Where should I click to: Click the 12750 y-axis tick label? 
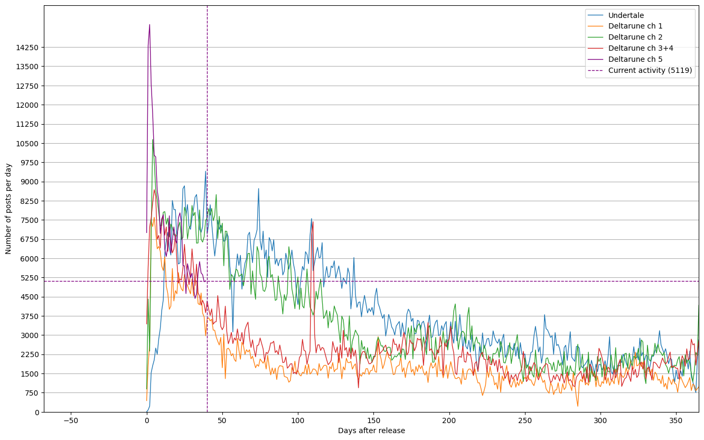pos(29,86)
